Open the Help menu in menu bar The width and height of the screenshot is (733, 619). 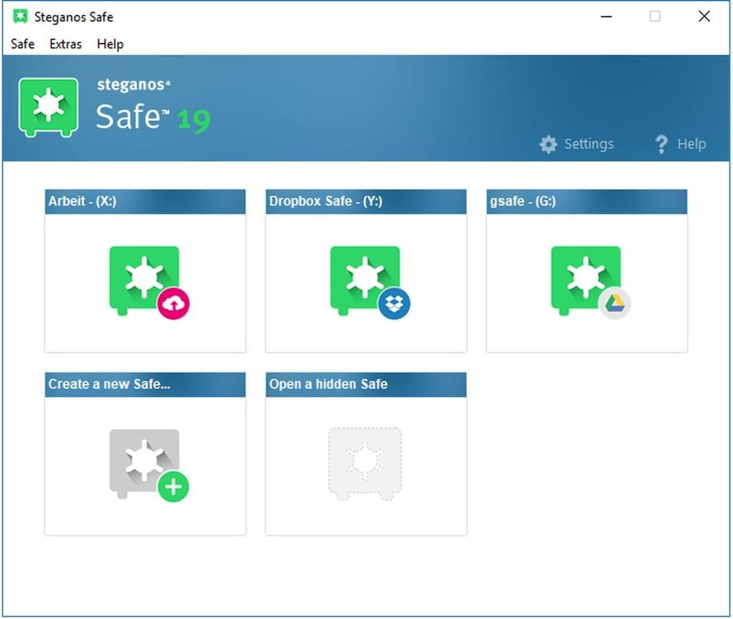pyautogui.click(x=110, y=44)
